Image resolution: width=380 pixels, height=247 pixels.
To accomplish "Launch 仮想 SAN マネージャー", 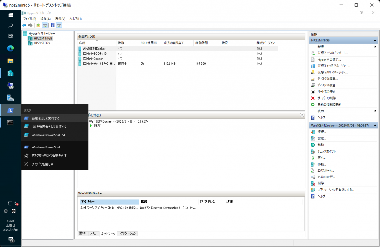I will pos(332,72).
